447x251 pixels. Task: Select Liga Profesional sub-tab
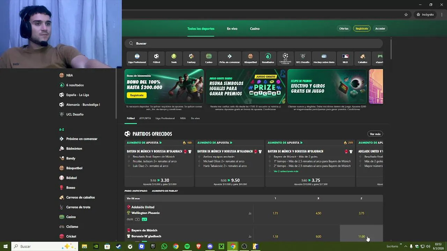(x=165, y=118)
